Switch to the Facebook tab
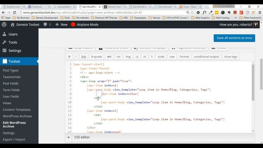The height and width of the screenshot is (148, 263). [x=37, y=7]
